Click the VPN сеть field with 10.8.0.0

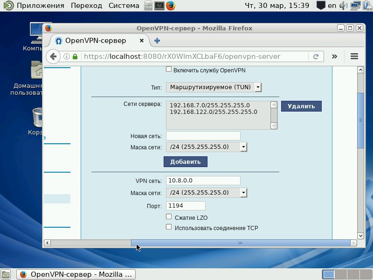(x=203, y=181)
